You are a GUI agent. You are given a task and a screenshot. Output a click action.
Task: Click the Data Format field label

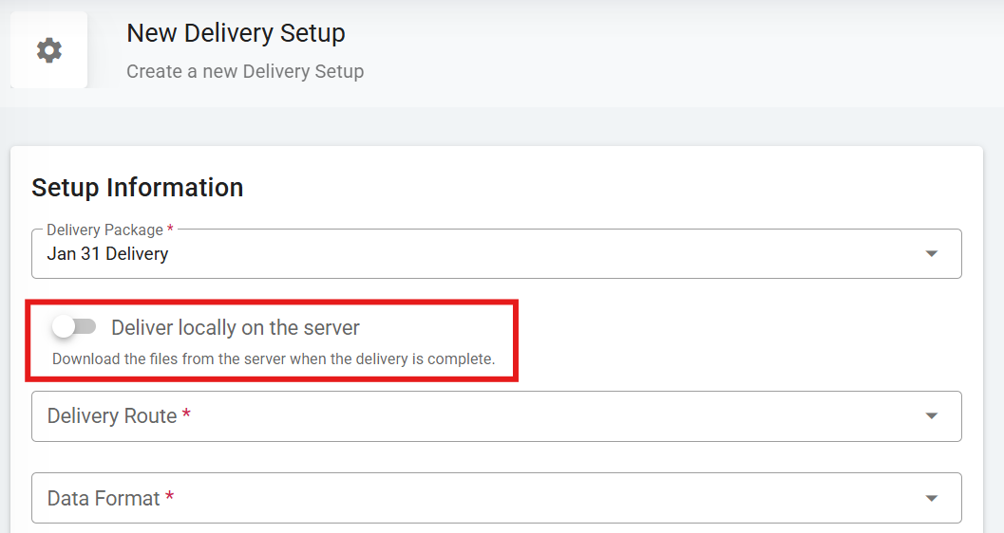tap(104, 499)
